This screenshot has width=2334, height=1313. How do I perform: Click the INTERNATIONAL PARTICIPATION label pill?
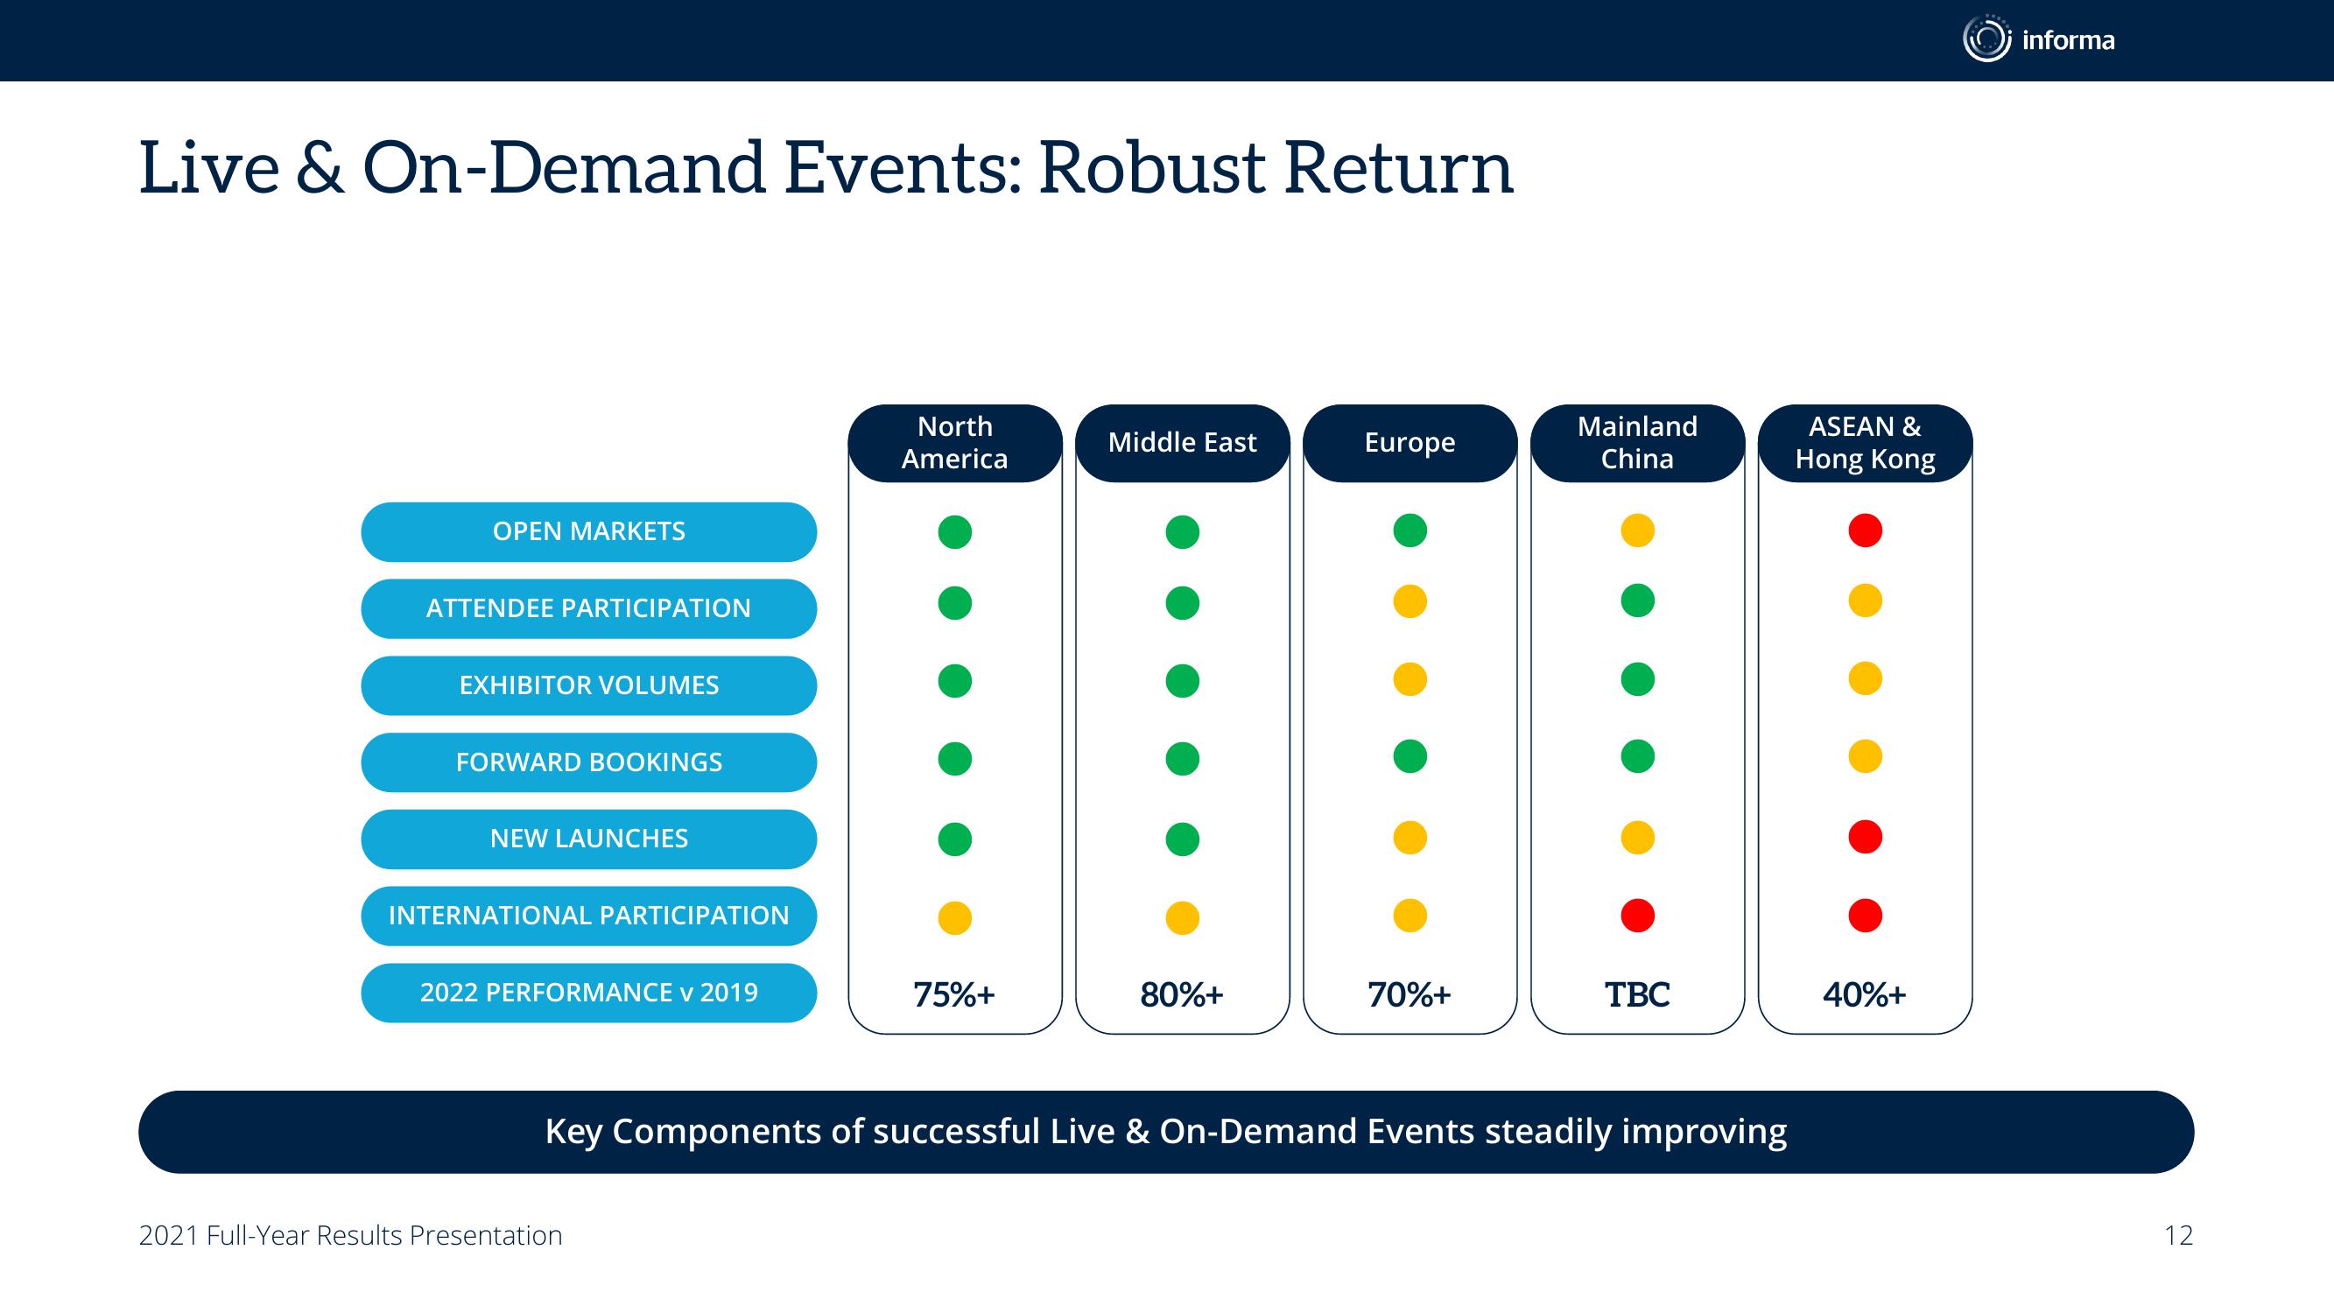tap(589, 916)
